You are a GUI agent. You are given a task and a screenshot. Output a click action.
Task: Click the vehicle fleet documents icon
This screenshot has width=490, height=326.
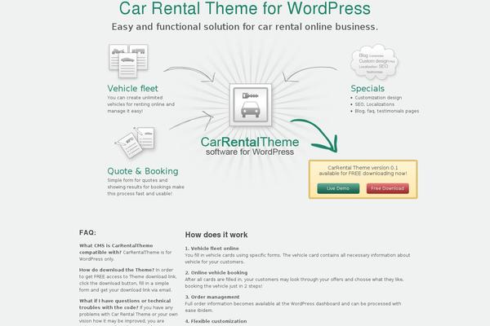point(128,61)
